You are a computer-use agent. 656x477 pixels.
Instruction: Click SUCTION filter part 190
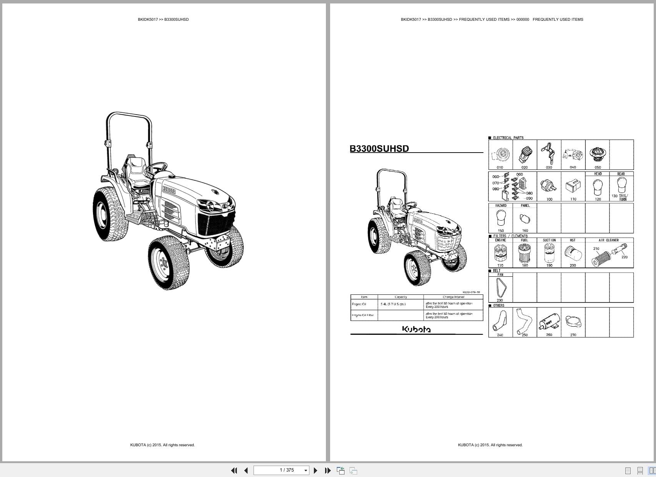549,253
